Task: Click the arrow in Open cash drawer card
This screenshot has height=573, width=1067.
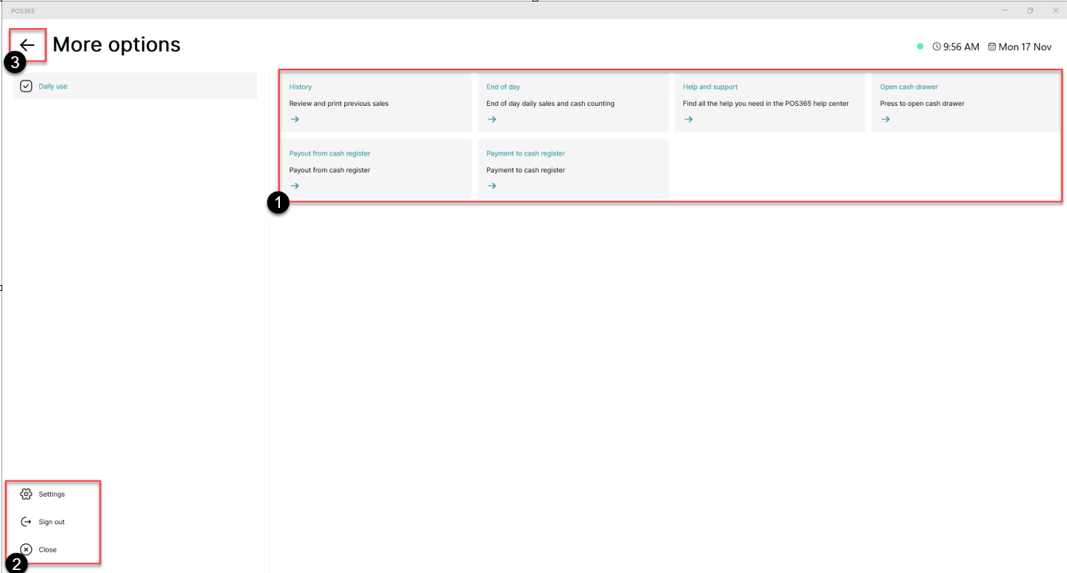Action: click(886, 119)
